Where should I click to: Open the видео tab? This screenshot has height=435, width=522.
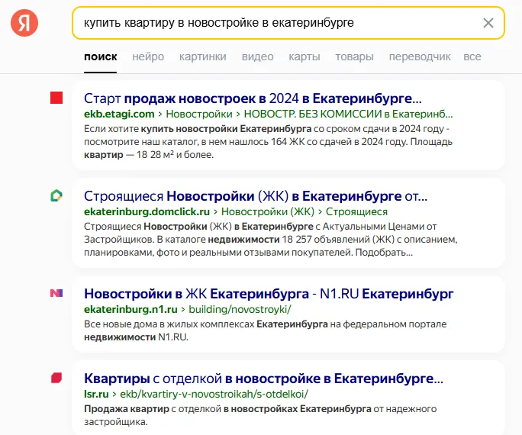pyautogui.click(x=258, y=57)
